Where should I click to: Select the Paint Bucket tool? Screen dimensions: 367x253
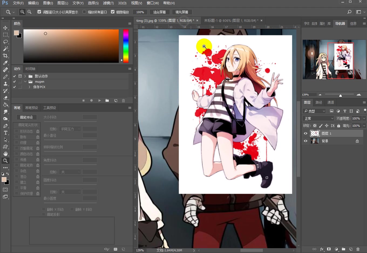tap(5, 105)
